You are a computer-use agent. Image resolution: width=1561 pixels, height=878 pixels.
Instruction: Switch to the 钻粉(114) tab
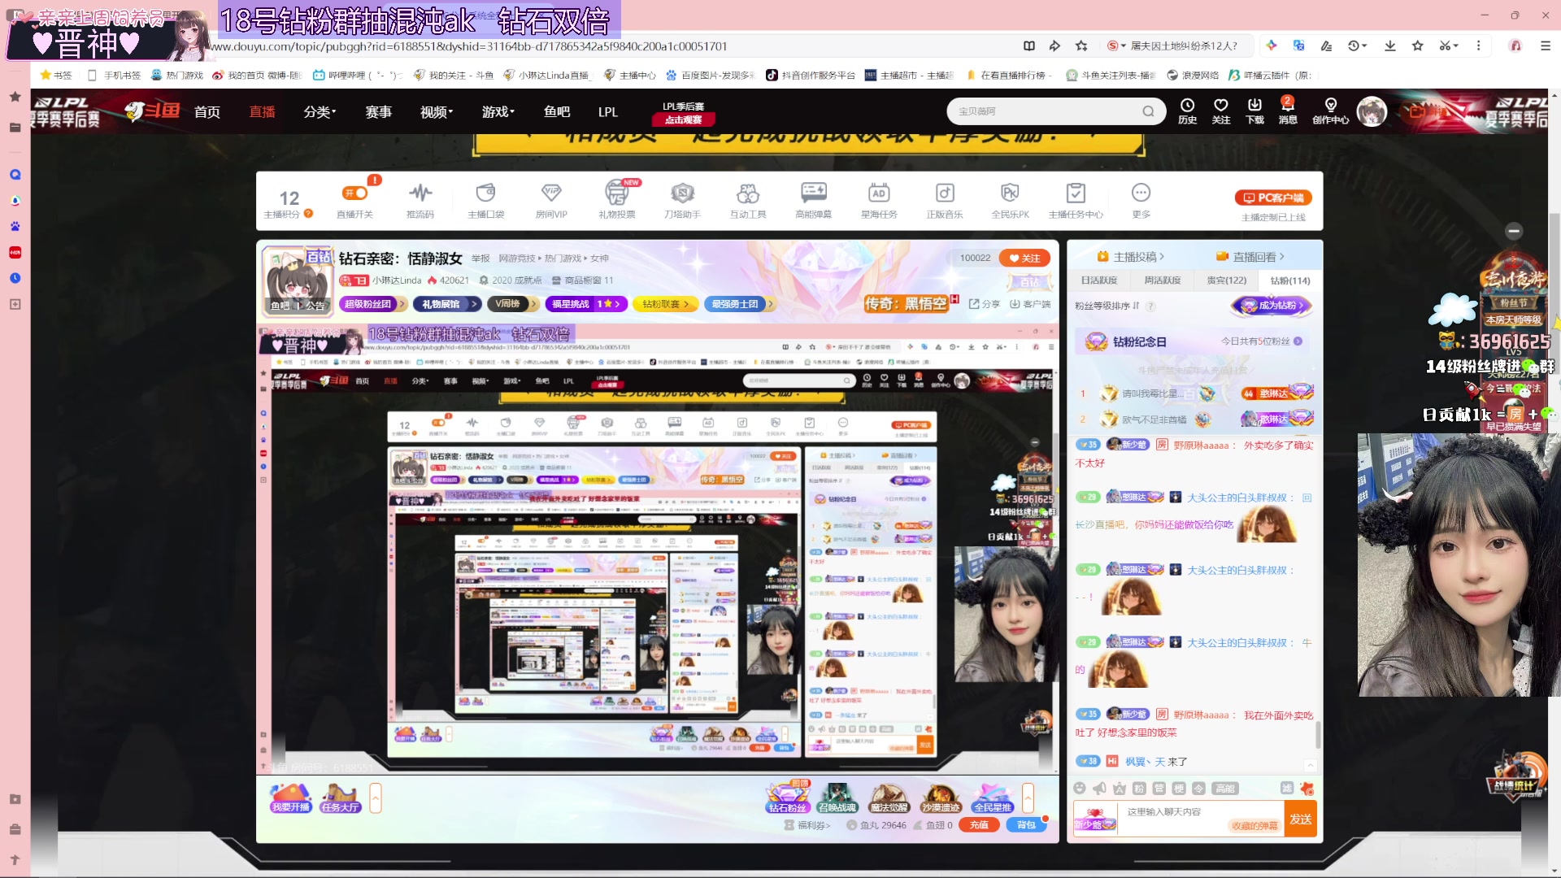1290,280
